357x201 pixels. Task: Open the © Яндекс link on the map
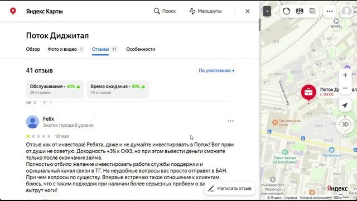click(x=274, y=198)
